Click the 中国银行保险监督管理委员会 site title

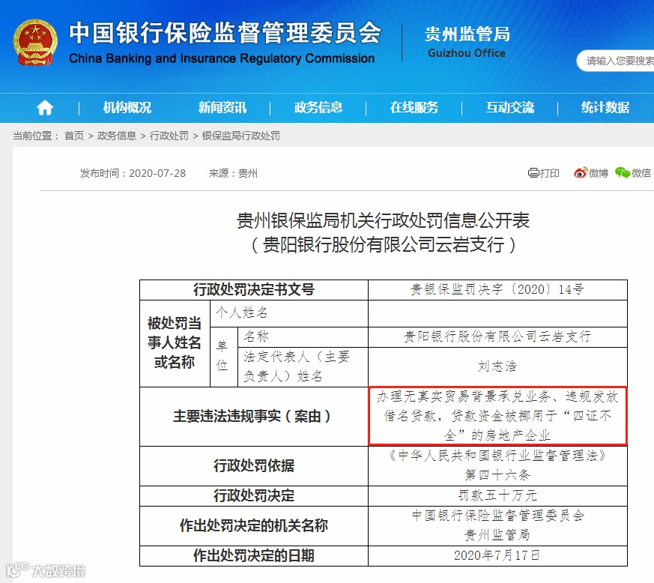225,32
